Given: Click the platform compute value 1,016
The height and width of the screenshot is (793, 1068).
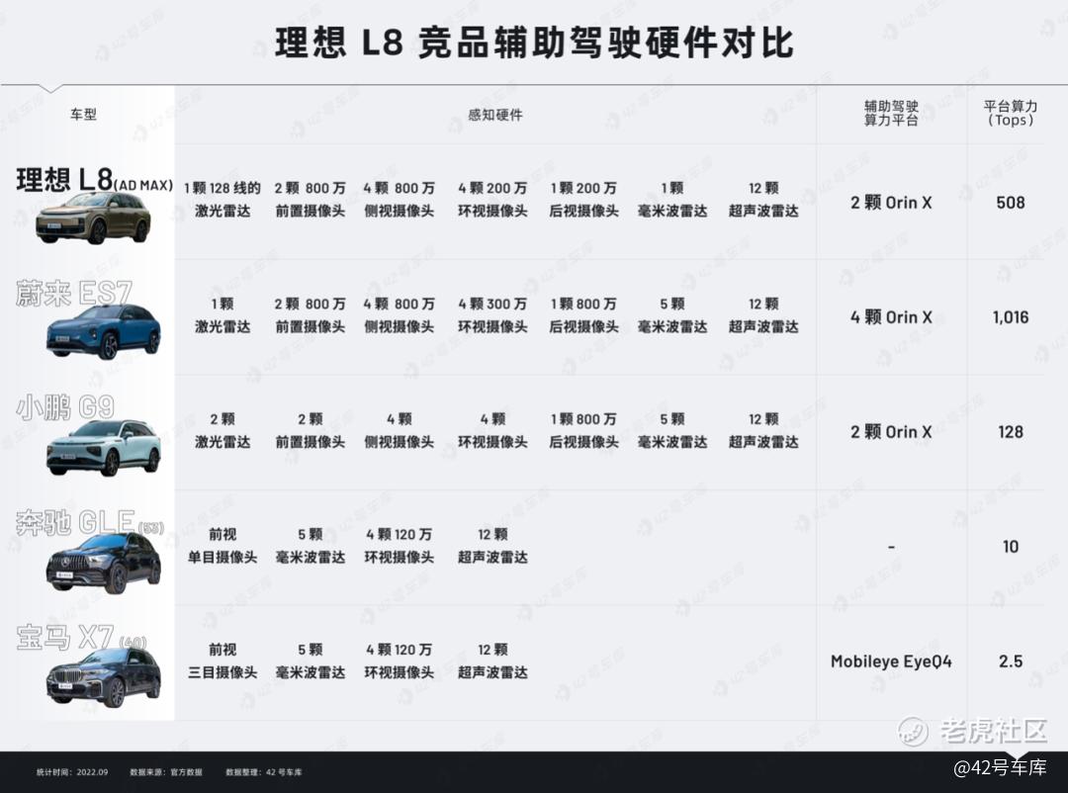Looking at the screenshot, I should coord(1010,316).
